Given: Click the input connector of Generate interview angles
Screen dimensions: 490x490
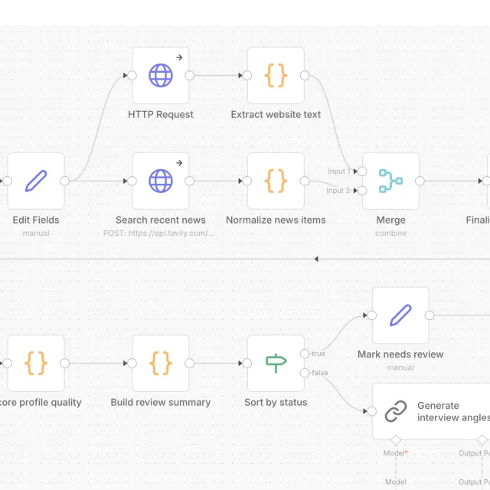Looking at the screenshot, I should tap(371, 411).
